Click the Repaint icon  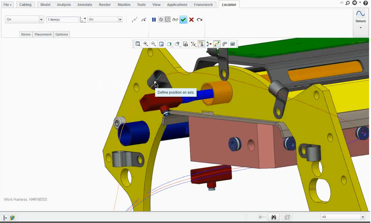[161, 44]
